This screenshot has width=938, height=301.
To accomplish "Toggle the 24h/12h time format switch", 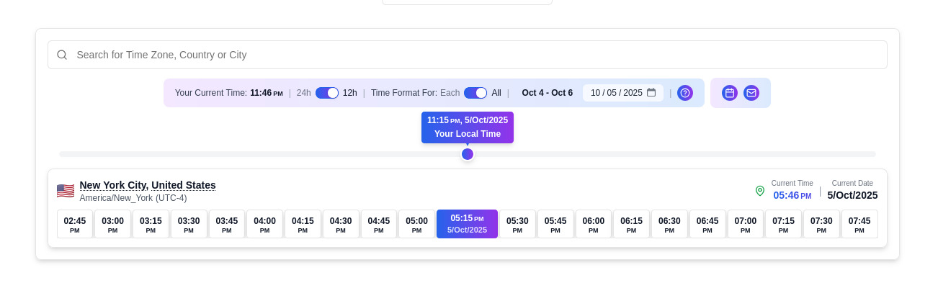I will [327, 93].
